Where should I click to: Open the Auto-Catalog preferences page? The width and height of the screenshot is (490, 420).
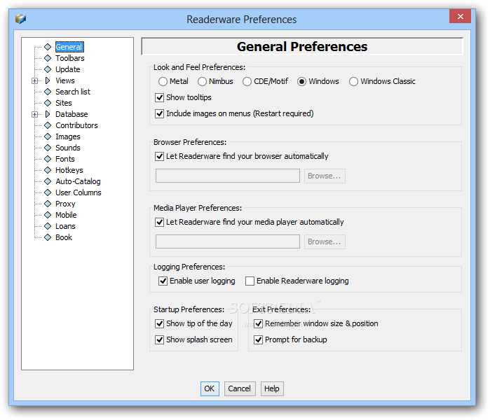pyautogui.click(x=78, y=181)
